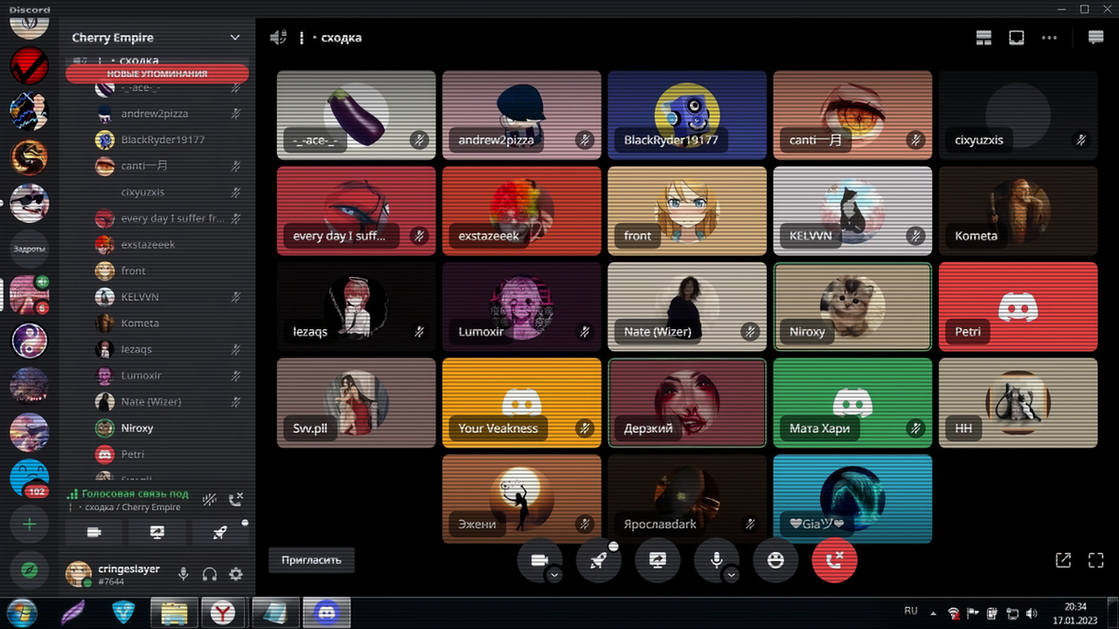Open user settings gear icon
Viewport: 1119px width, 629px height.
point(236,574)
